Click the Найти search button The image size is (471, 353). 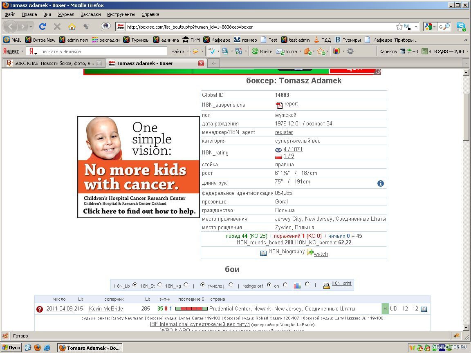(177, 51)
